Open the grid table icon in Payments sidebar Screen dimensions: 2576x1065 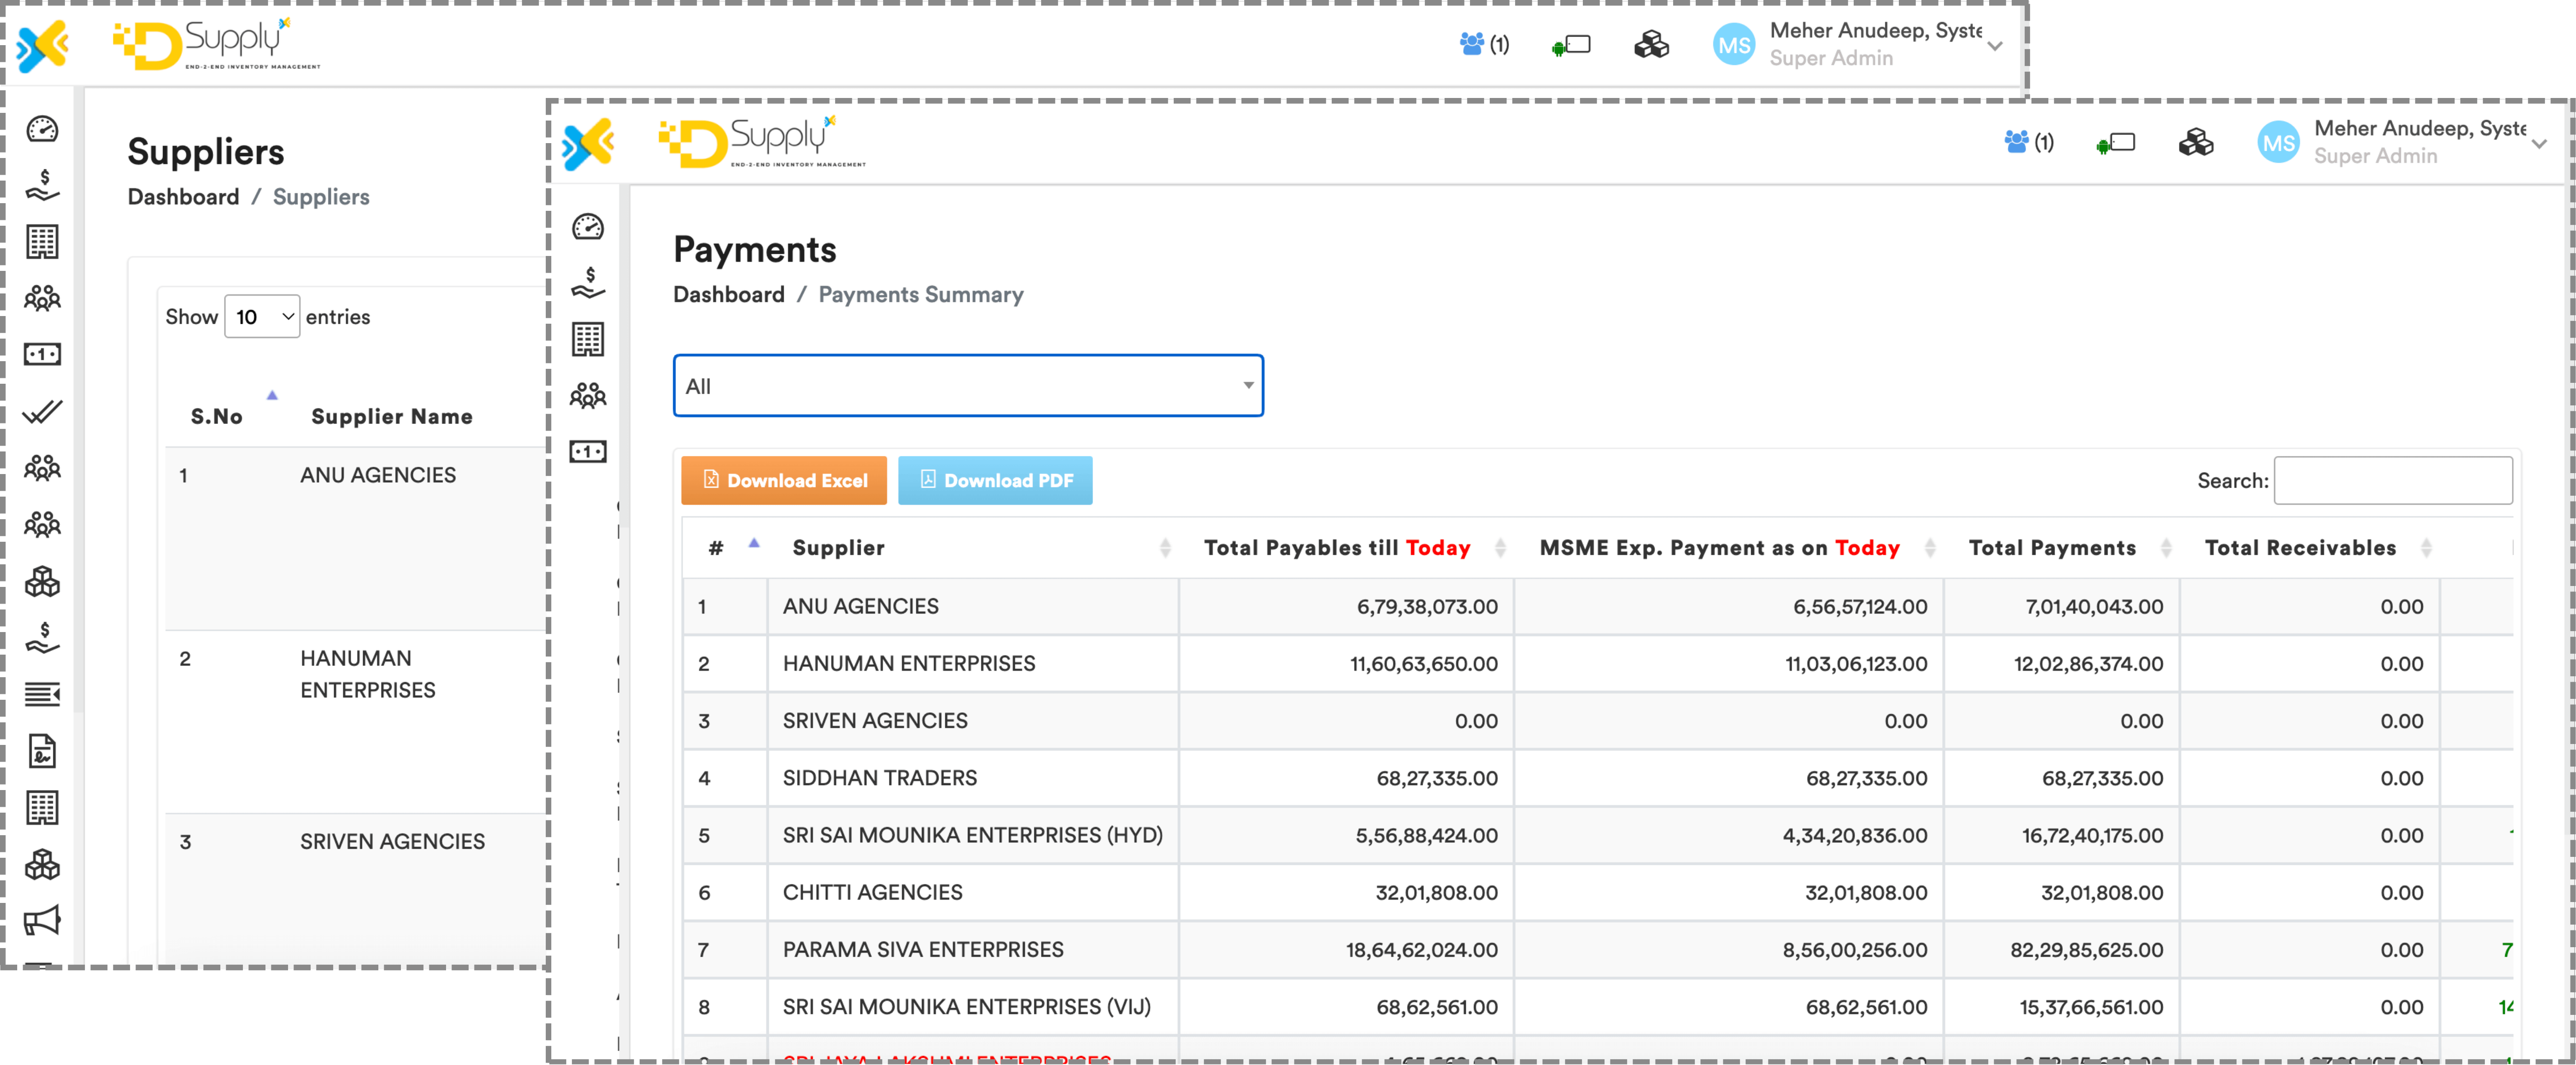587,340
